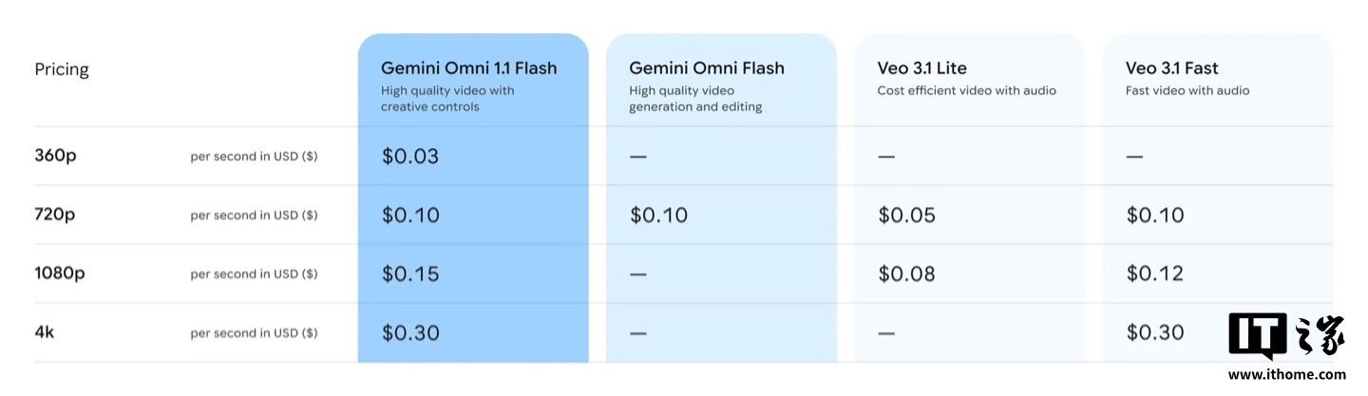Select the Gemini Omni 1.1 Flash column header

[469, 68]
